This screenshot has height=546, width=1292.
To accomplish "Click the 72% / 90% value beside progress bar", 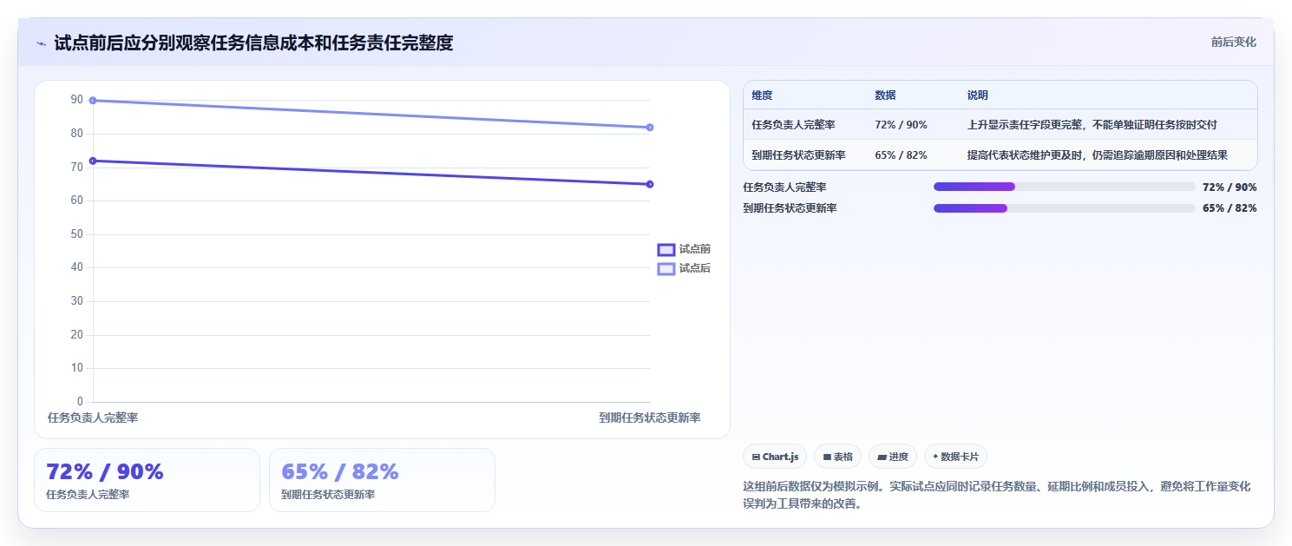I will pyautogui.click(x=1230, y=187).
